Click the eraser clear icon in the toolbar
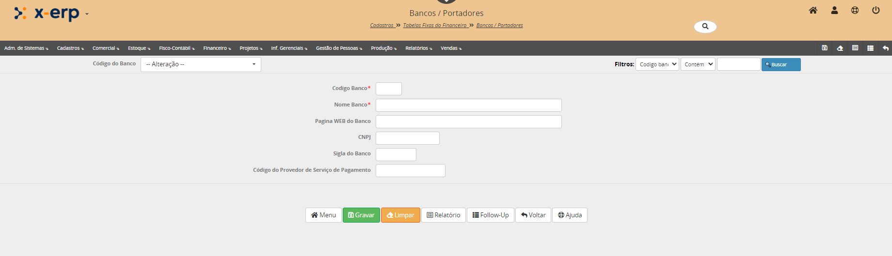This screenshot has height=256, width=892. pyautogui.click(x=840, y=48)
